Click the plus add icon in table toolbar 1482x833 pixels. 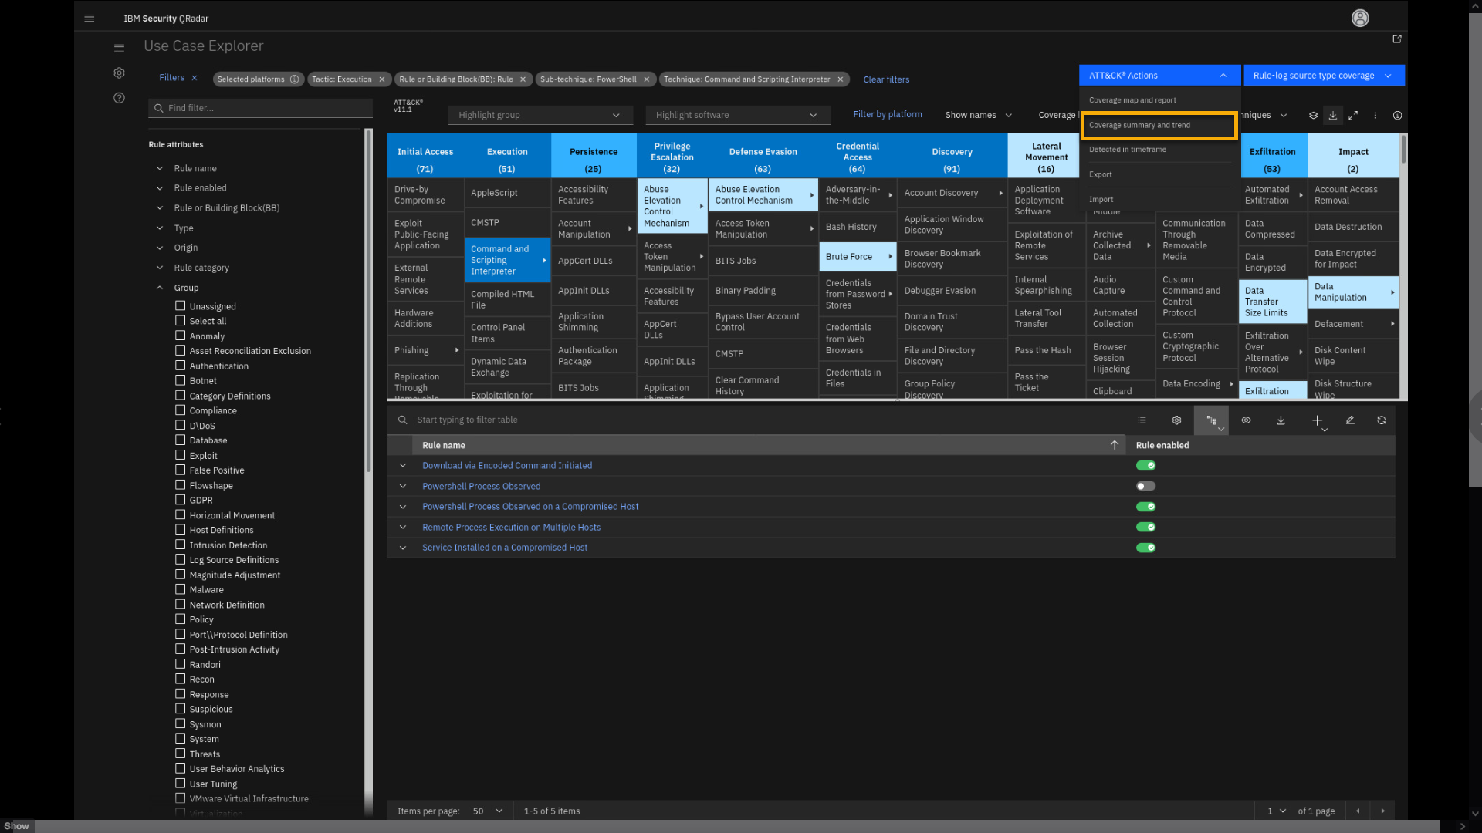pos(1317,420)
